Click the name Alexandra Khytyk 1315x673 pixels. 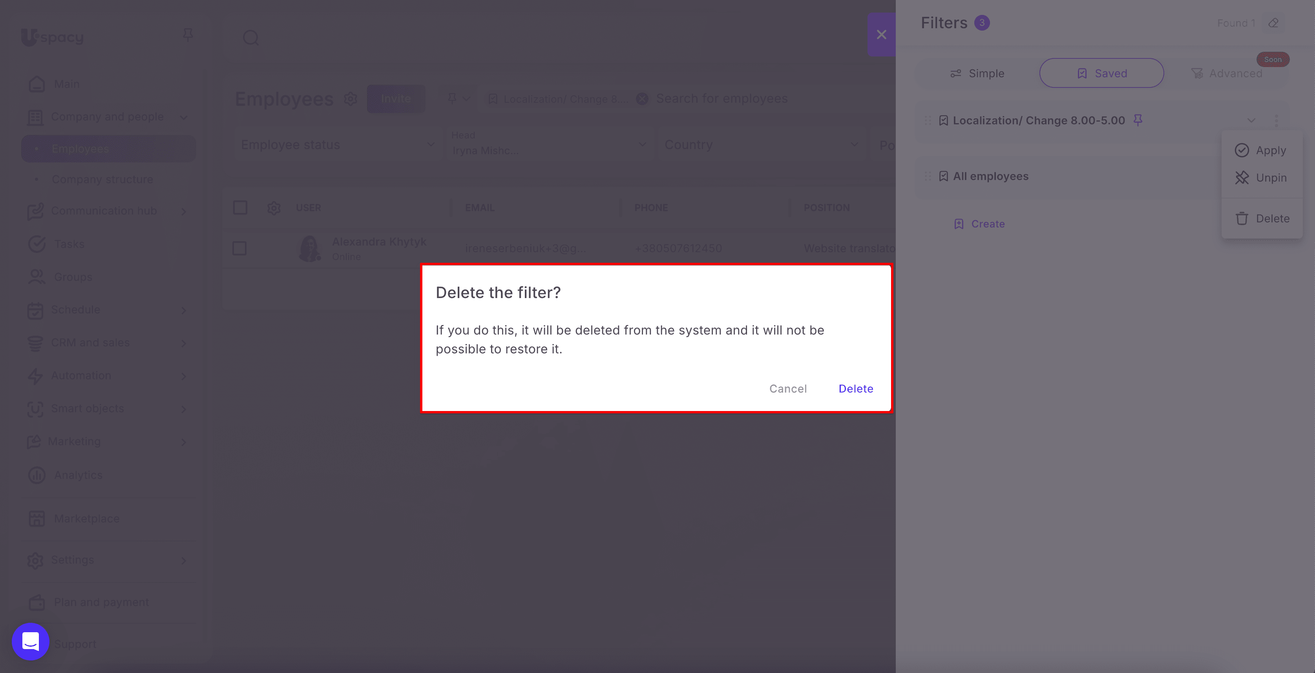(379, 242)
